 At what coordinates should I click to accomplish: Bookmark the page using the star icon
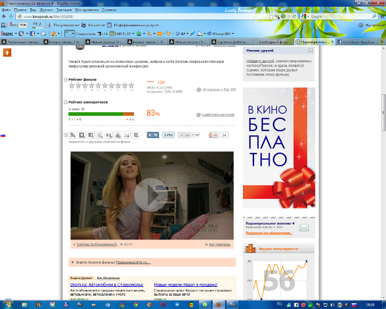tap(271, 16)
